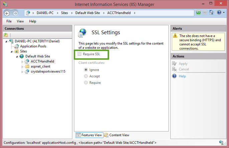Enable the Require SSL checkbox
This screenshot has width=229, height=148.
point(79,54)
